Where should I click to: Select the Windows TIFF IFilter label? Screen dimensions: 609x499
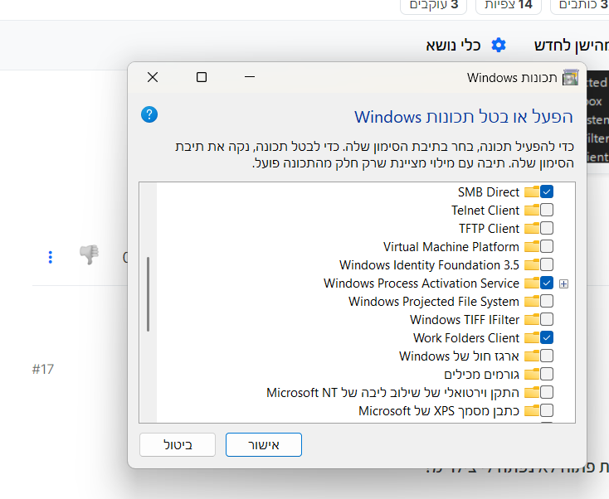[x=465, y=320]
